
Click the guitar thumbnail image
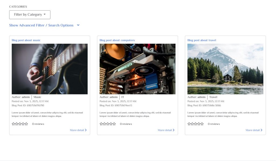tap(50, 69)
